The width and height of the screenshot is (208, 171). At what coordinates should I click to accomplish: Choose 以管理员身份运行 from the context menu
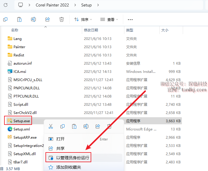[x=84, y=158]
